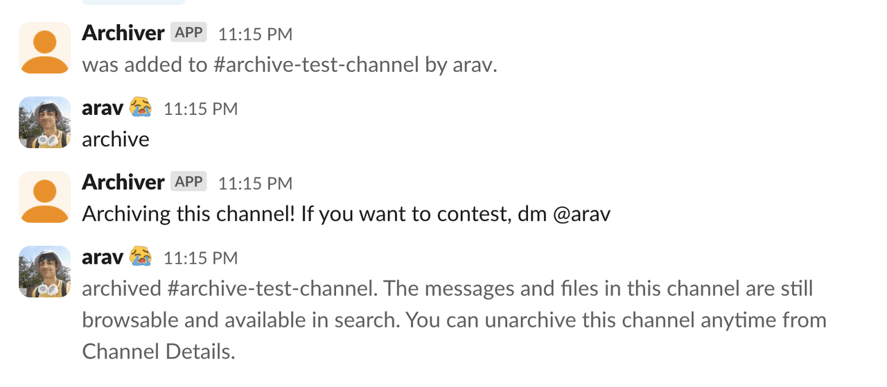Click APP badge on "Archiving this channel!" message
This screenshot has width=887, height=387.
188,182
